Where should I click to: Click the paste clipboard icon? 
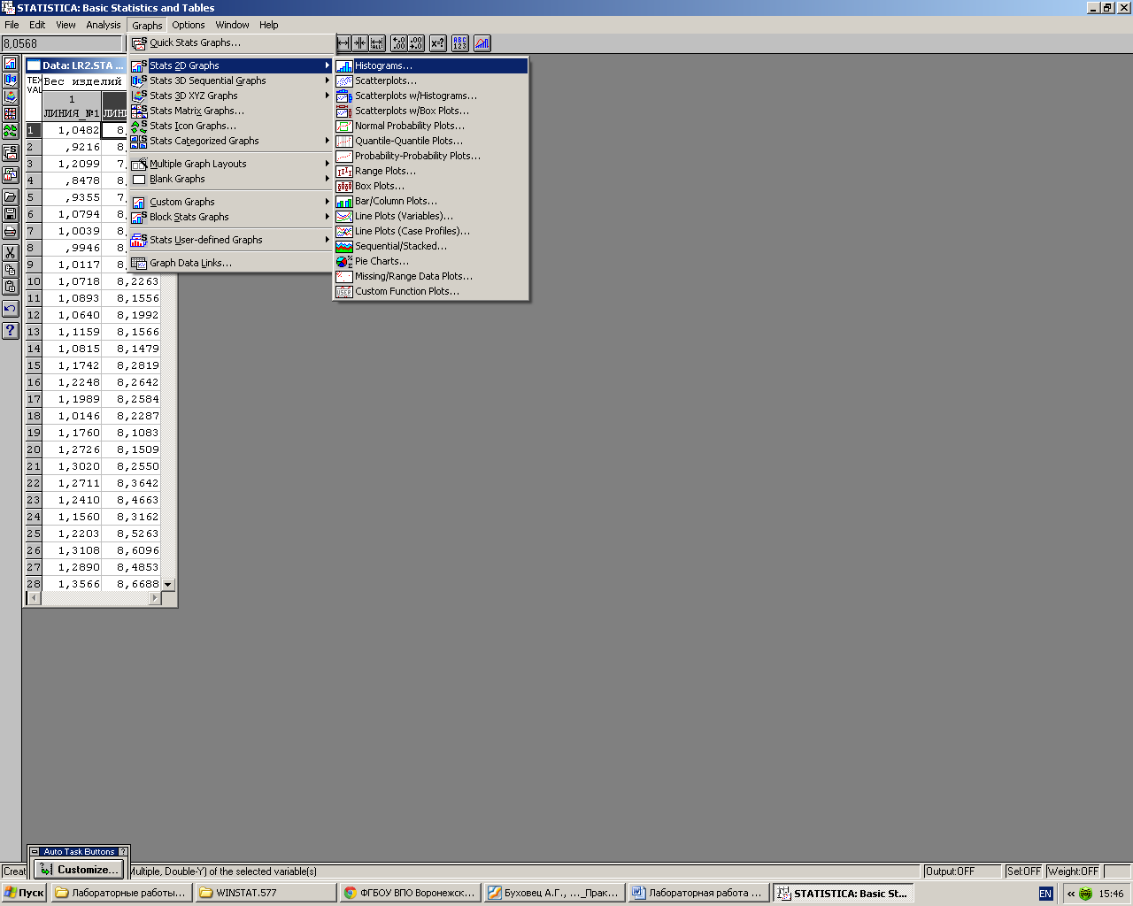click(11, 287)
